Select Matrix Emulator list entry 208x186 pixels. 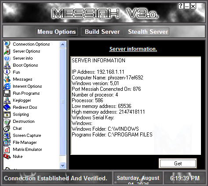click(27, 150)
